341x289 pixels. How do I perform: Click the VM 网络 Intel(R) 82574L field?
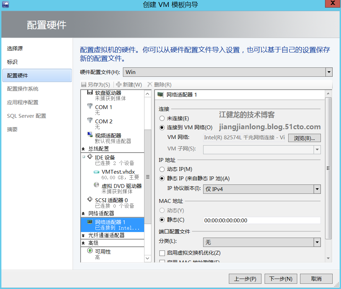pos(244,138)
